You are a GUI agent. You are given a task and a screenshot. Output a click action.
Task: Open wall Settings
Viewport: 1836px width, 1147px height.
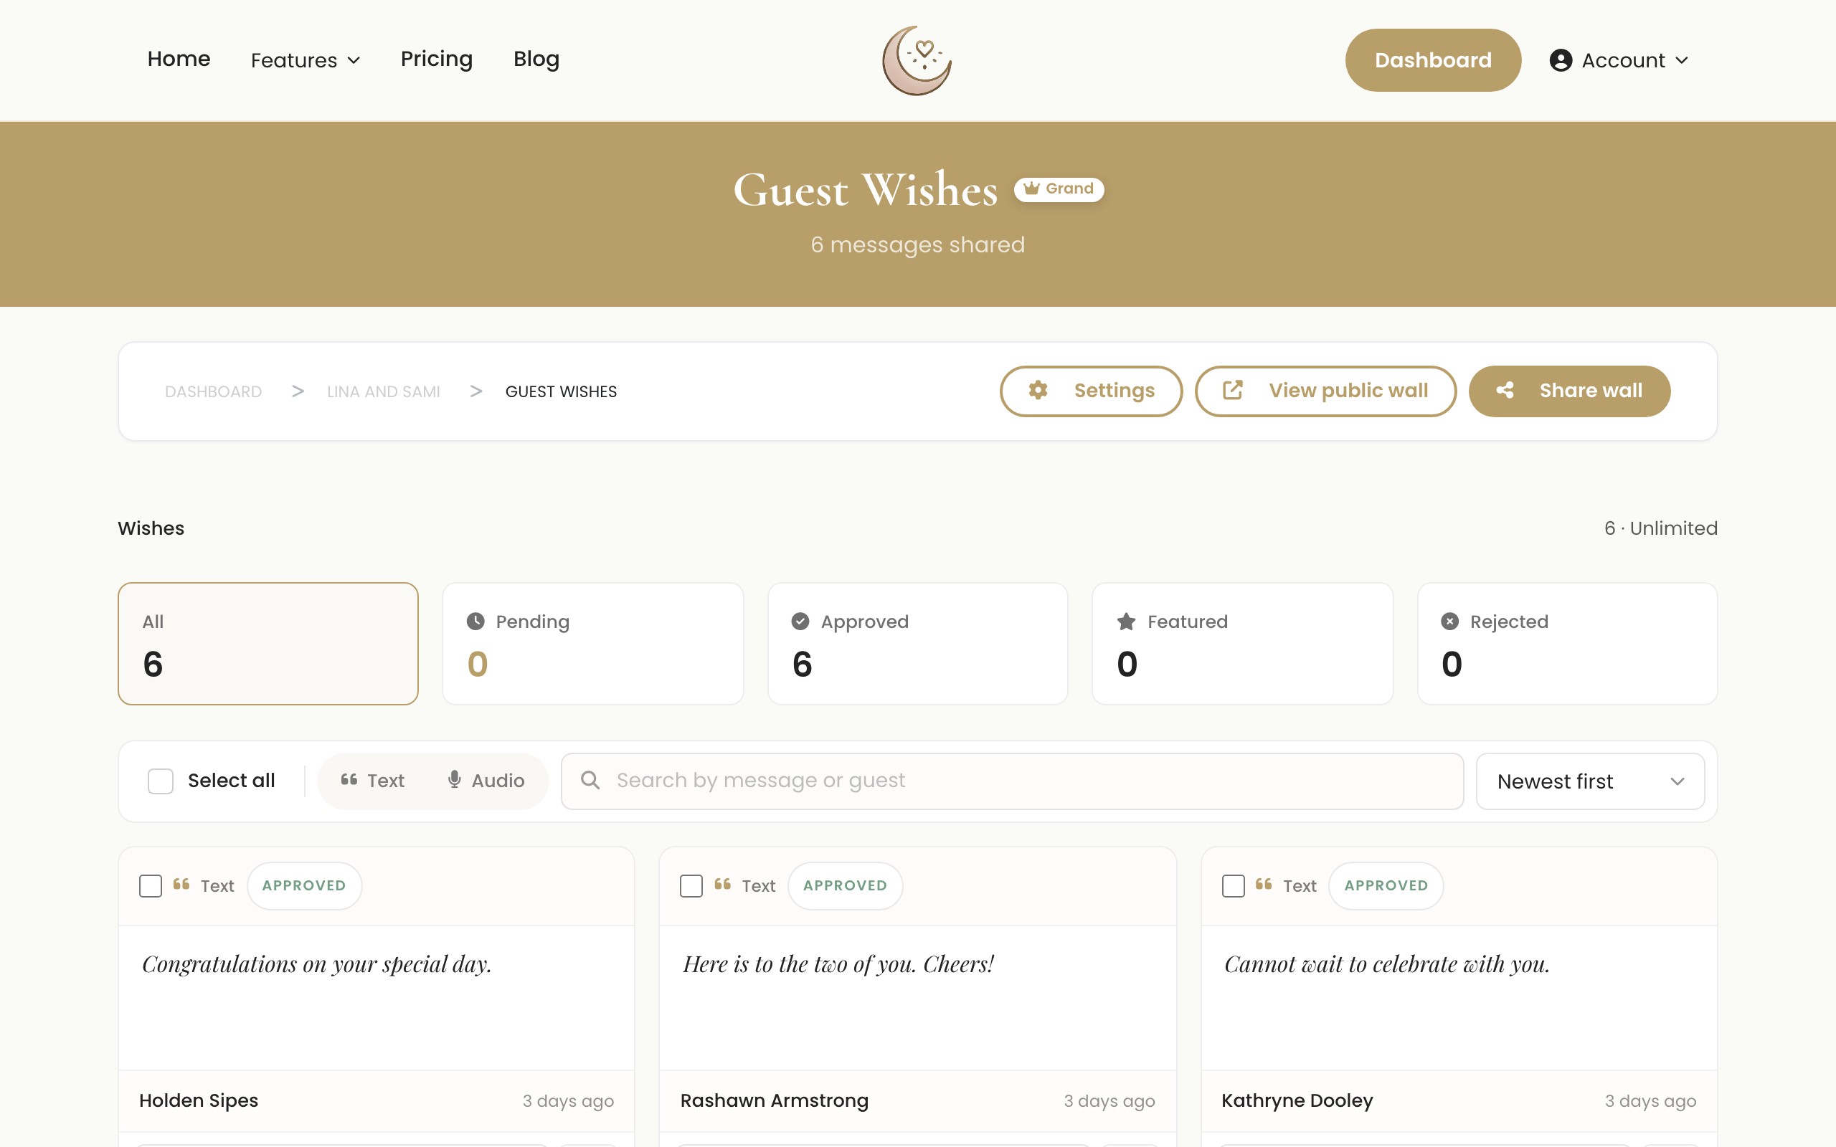pos(1091,391)
